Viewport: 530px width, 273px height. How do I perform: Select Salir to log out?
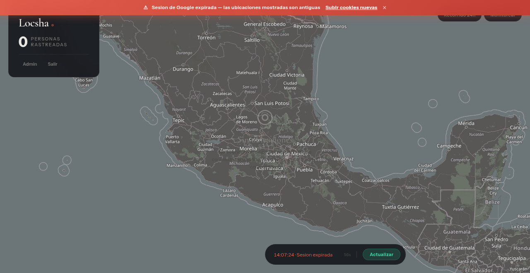53,64
